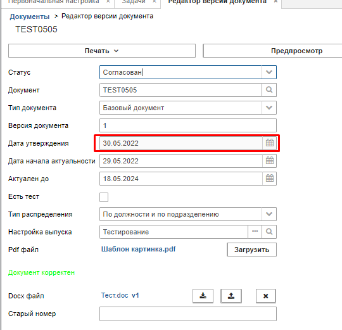
Task: Toggle the Есть тест checkbox
Action: tap(104, 197)
